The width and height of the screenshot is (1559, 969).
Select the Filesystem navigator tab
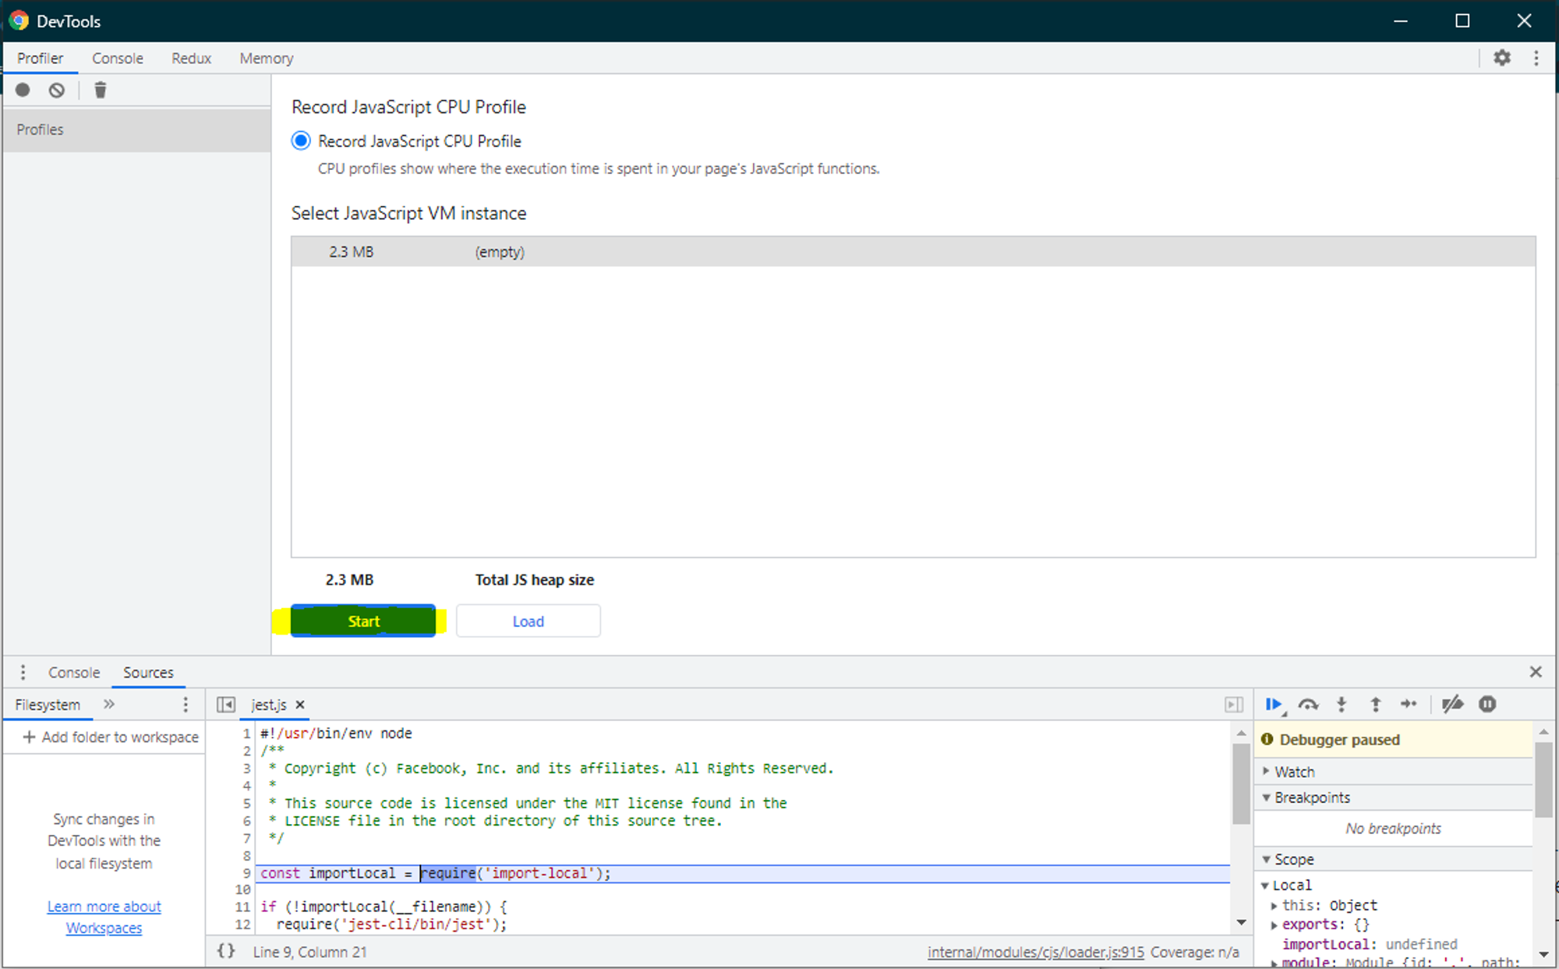click(x=48, y=705)
